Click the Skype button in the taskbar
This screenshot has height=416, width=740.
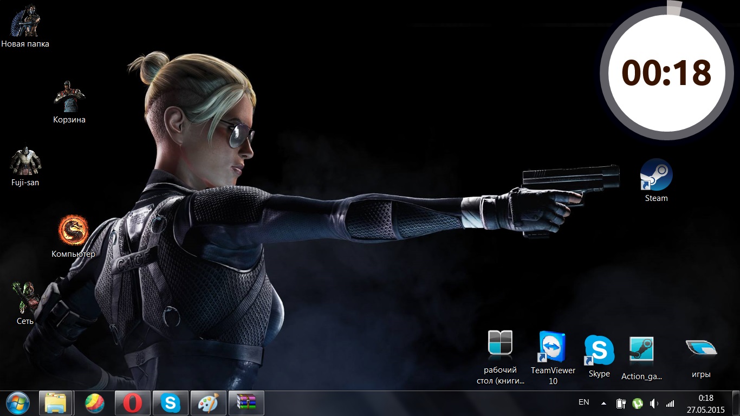[171, 403]
